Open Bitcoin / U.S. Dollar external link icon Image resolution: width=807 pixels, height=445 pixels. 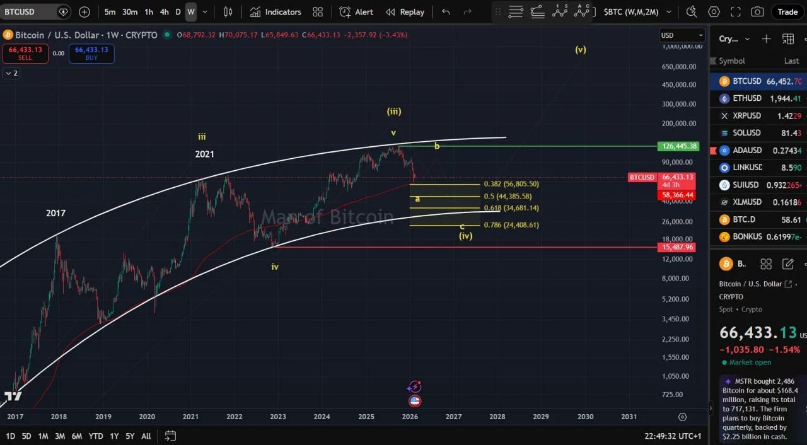pos(787,284)
